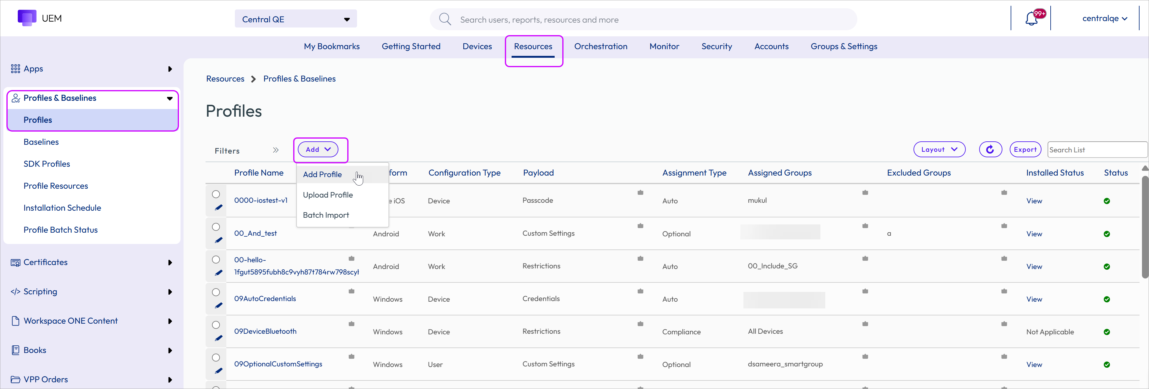1149x389 pixels.
Task: Open the centralqe account menu
Action: 1104,18
